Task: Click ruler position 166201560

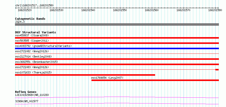Action: 152,10
